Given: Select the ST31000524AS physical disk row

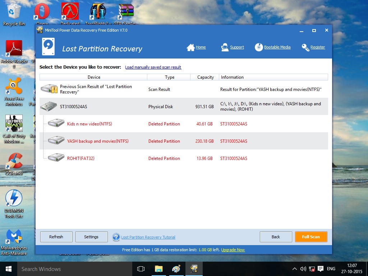Looking at the screenshot, I should [73, 107].
